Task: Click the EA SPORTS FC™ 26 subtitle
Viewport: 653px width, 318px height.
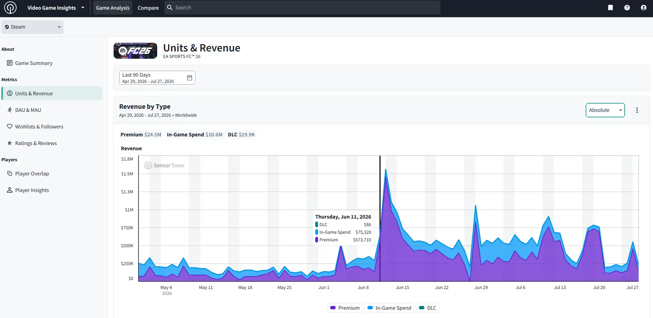Action: (182, 57)
